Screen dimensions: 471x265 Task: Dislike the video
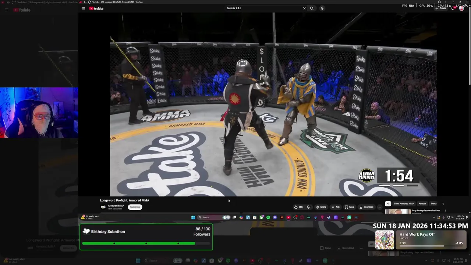click(308, 207)
